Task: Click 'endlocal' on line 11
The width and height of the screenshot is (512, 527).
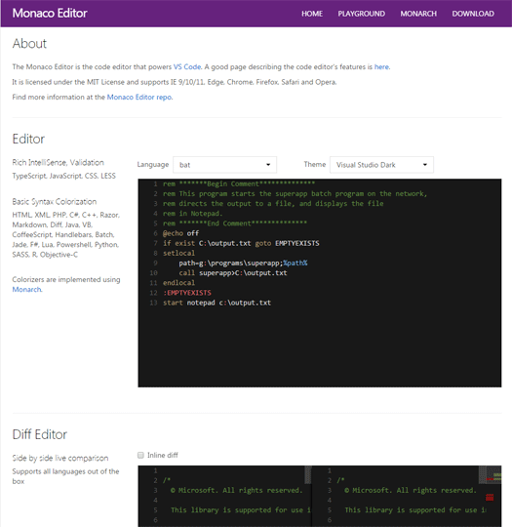Action: 178,283
